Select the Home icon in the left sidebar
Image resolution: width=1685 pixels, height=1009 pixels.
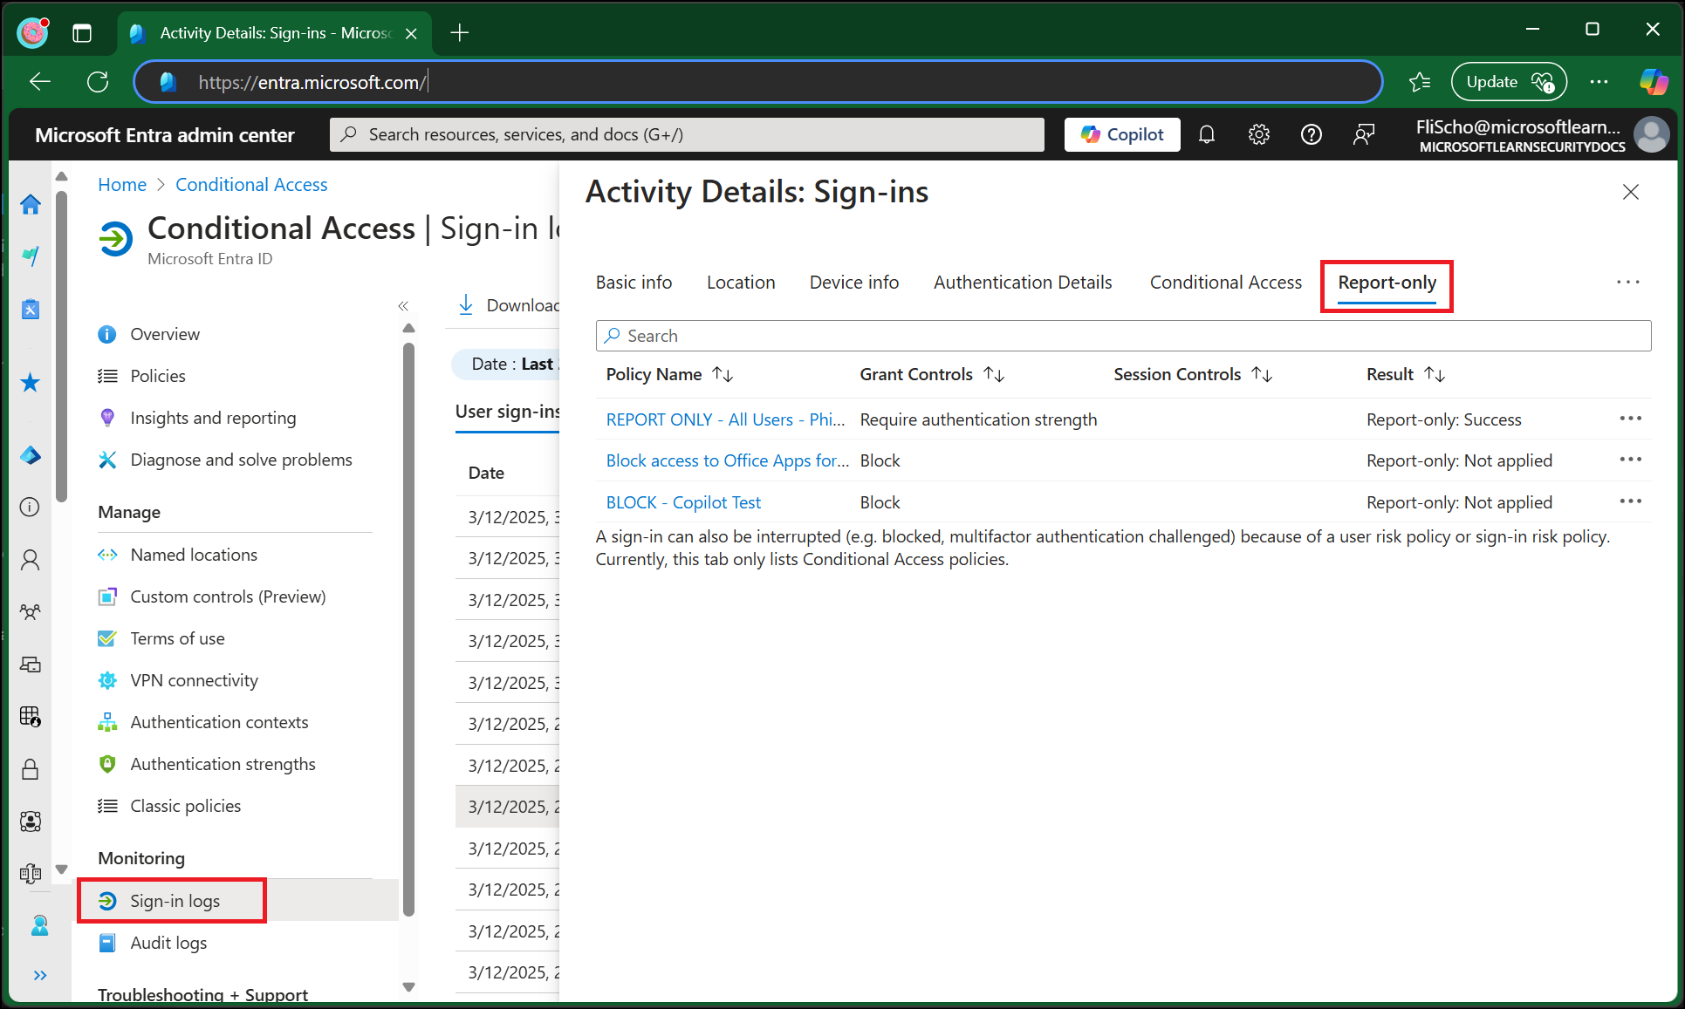[31, 204]
